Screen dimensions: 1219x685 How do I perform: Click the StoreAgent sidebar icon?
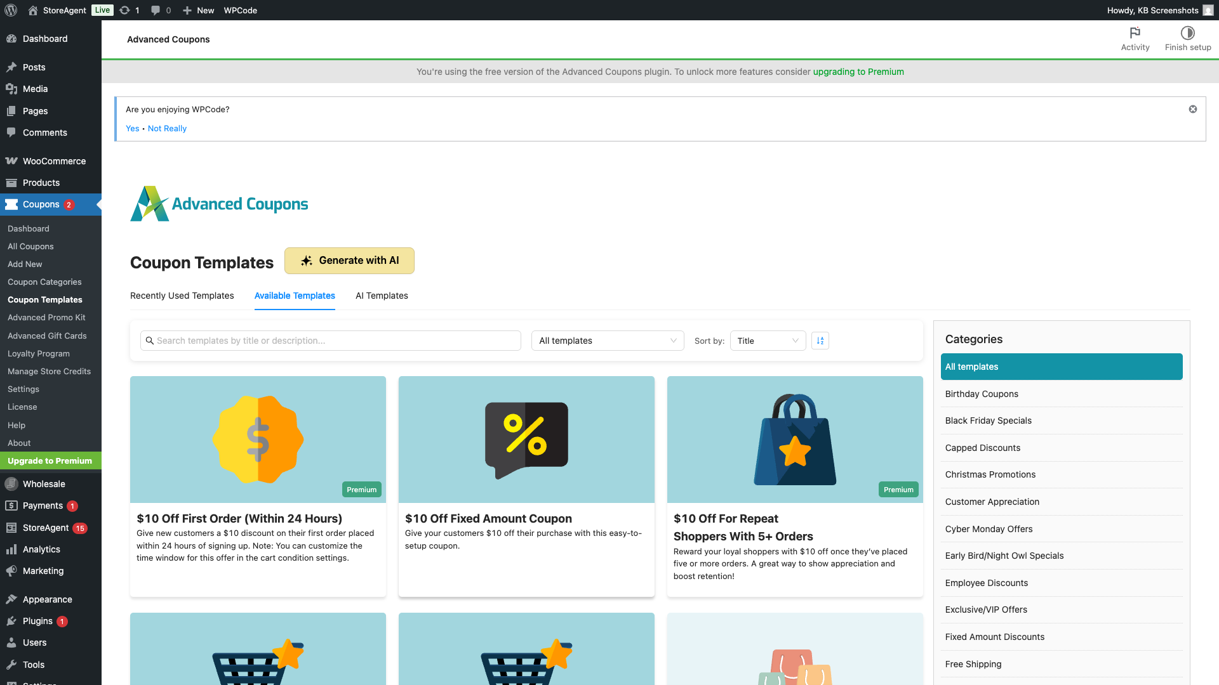pyautogui.click(x=11, y=528)
